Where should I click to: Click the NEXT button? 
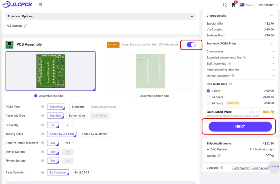pos(240,127)
